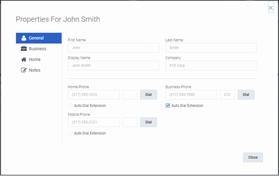
Task: Dial the Home Phone number
Action: [148, 95]
